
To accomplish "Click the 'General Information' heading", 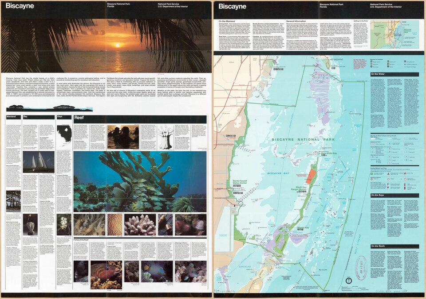I will click(x=296, y=21).
